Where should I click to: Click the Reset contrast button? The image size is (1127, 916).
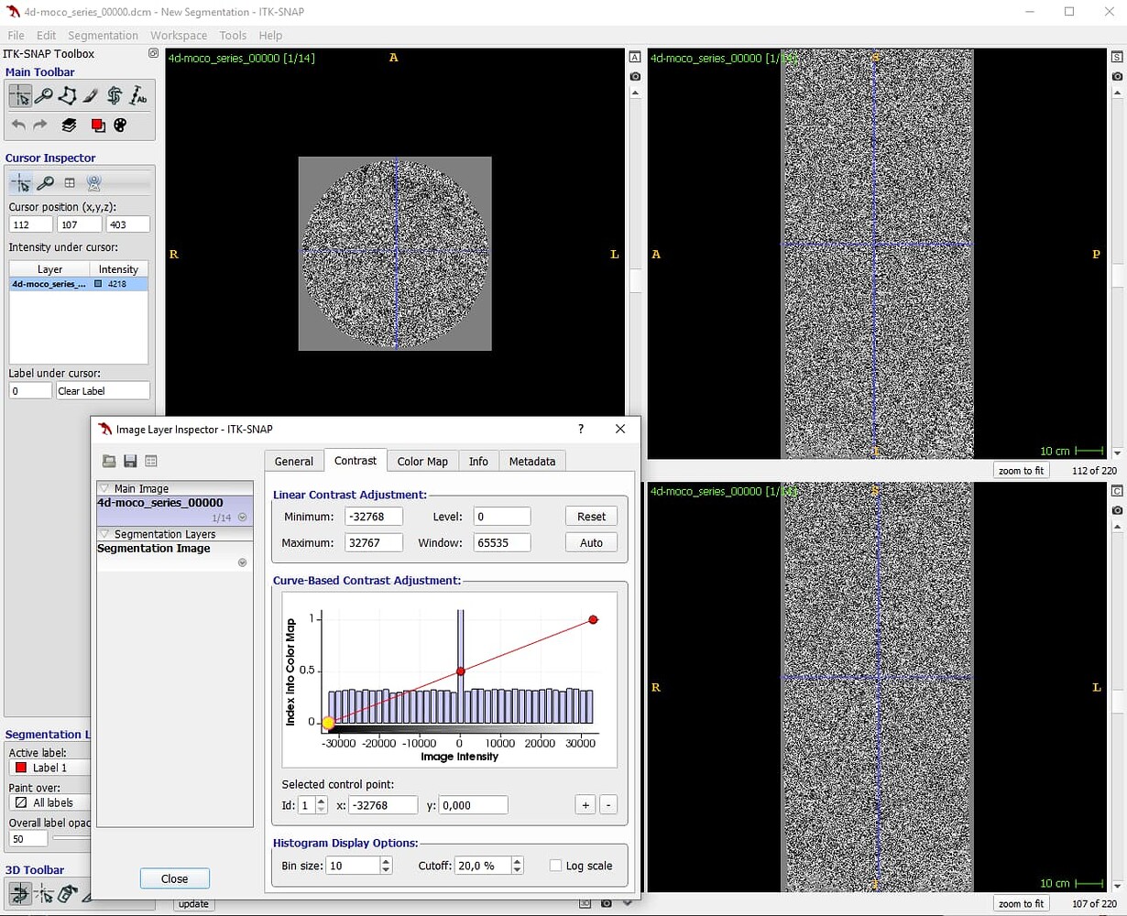coord(590,516)
